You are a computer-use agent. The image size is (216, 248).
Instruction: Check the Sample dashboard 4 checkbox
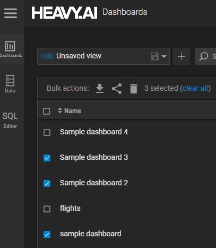47,132
